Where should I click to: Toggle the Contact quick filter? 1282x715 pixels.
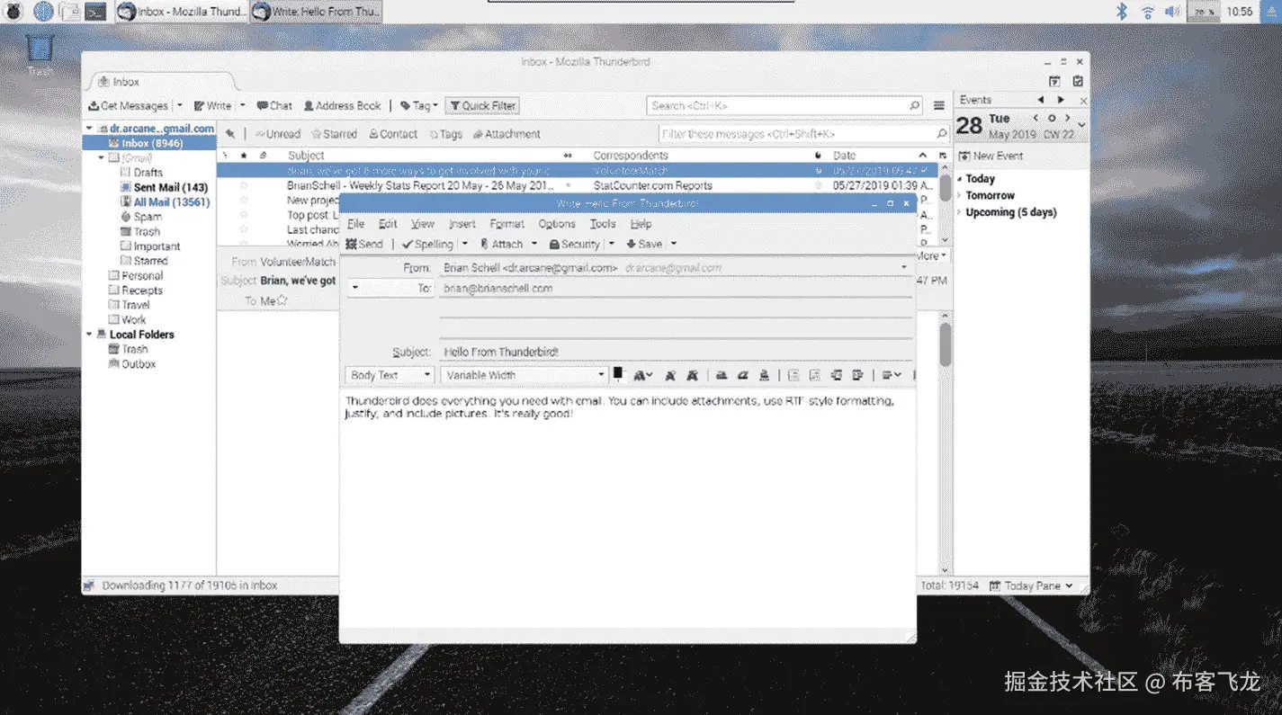[393, 134]
